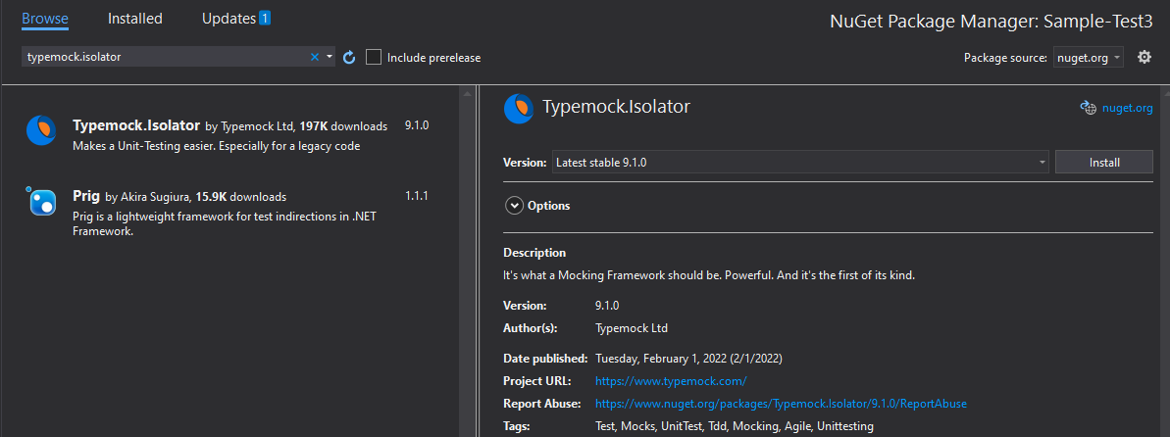
Task: Clear search text with the X icon
Action: [x=315, y=58]
